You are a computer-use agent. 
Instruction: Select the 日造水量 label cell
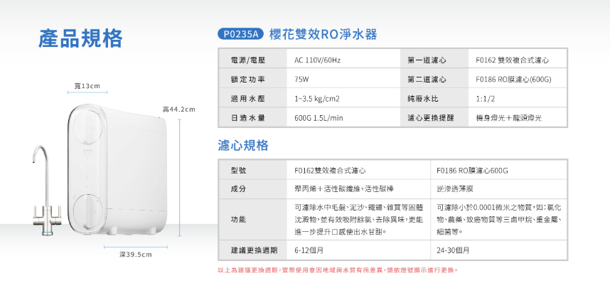point(252,117)
